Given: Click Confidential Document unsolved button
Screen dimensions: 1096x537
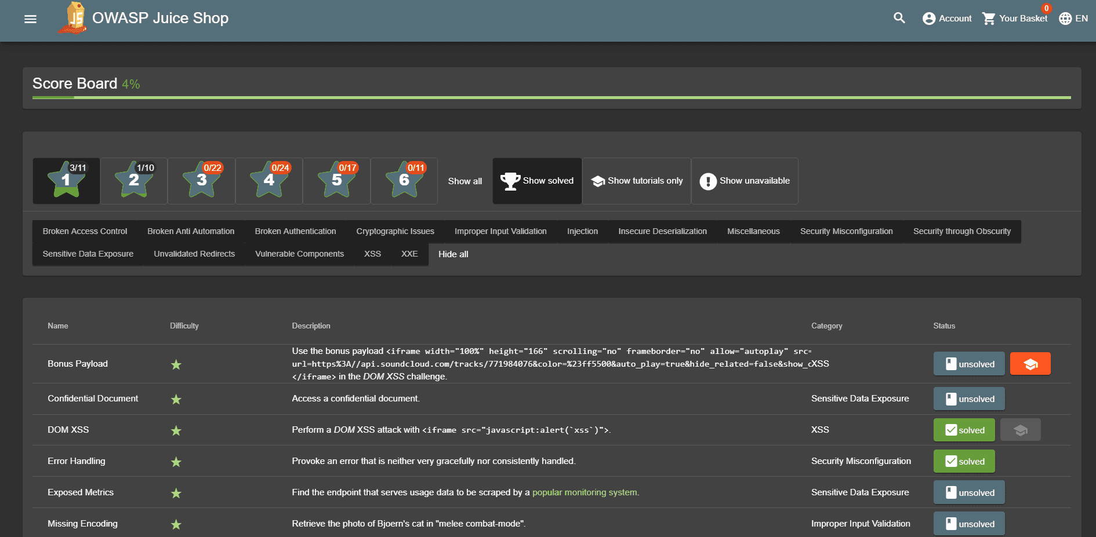Looking at the screenshot, I should [x=969, y=399].
